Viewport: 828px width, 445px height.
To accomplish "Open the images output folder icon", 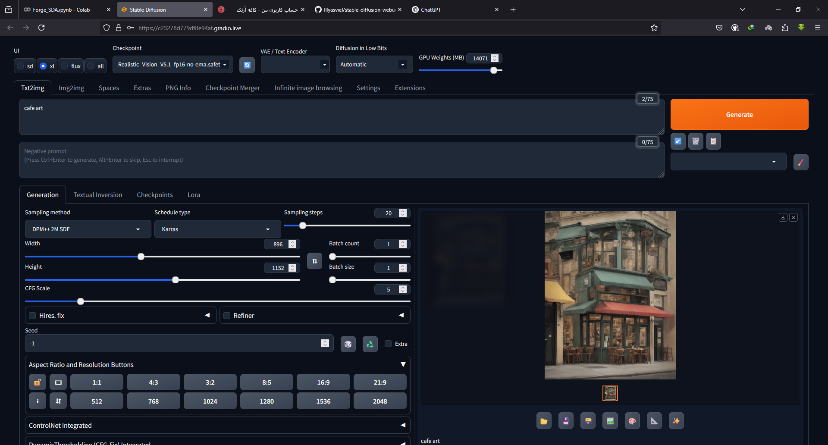I will tap(544, 421).
